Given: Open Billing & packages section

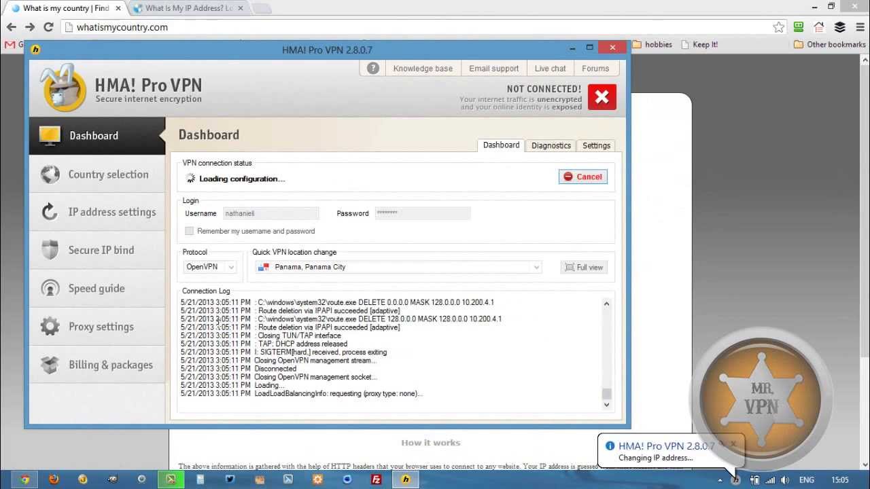Looking at the screenshot, I should (x=97, y=365).
